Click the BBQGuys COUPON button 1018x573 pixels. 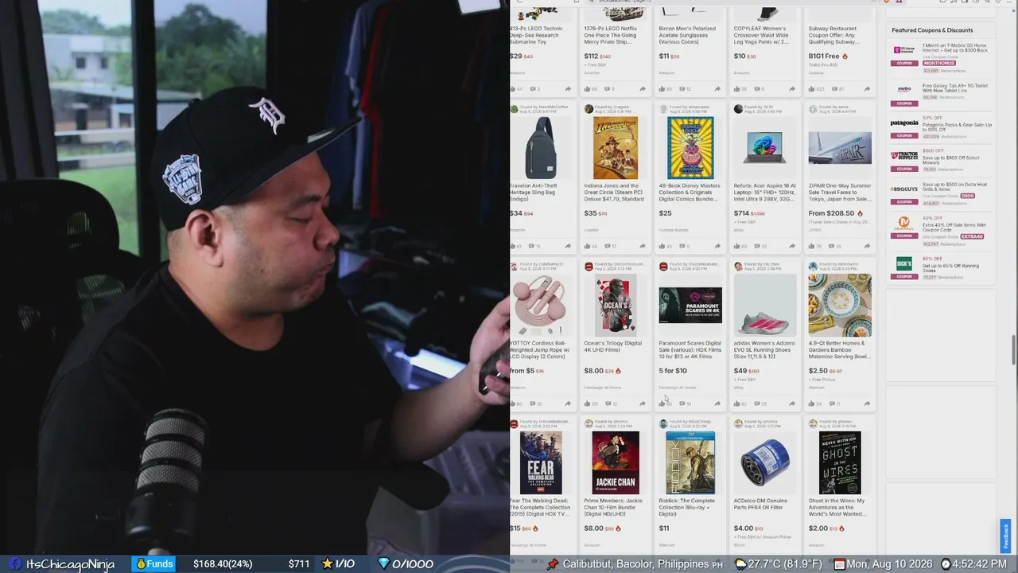point(904,203)
